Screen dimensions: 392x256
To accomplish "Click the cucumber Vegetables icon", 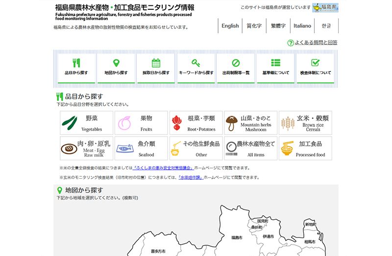I will pyautogui.click(x=70, y=123).
